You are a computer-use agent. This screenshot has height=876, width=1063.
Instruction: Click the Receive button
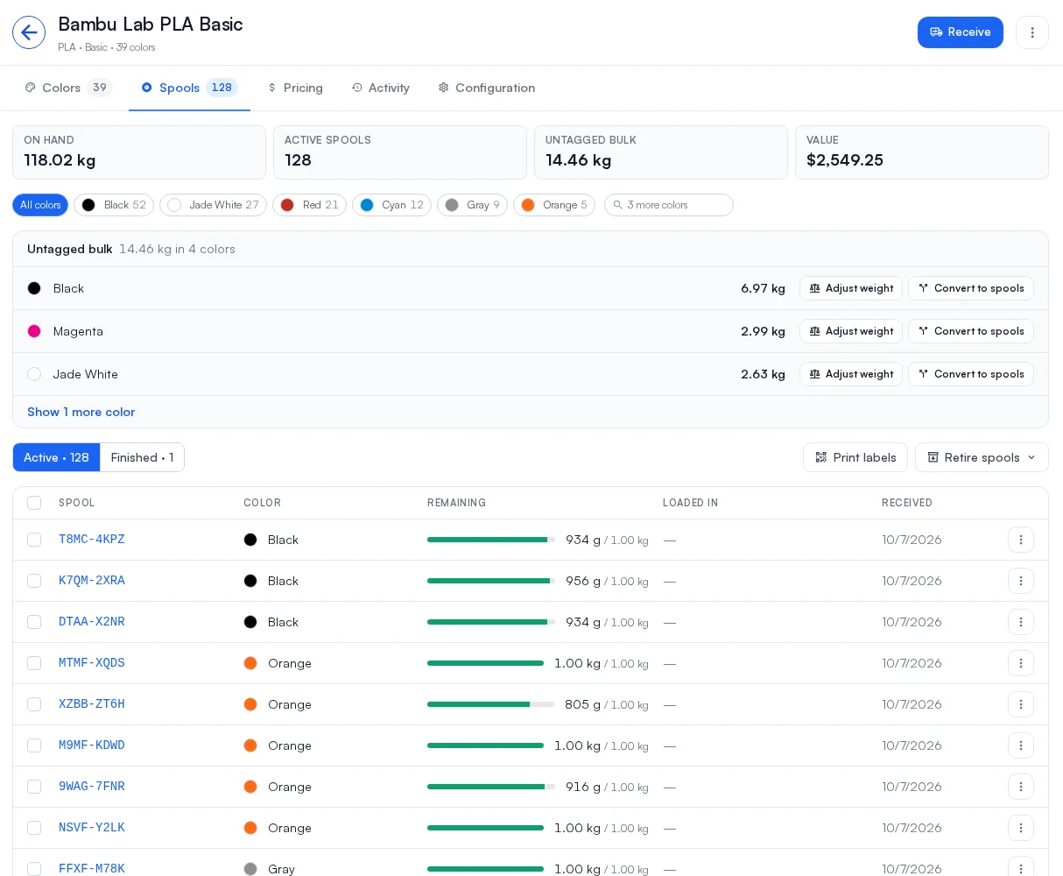(961, 32)
